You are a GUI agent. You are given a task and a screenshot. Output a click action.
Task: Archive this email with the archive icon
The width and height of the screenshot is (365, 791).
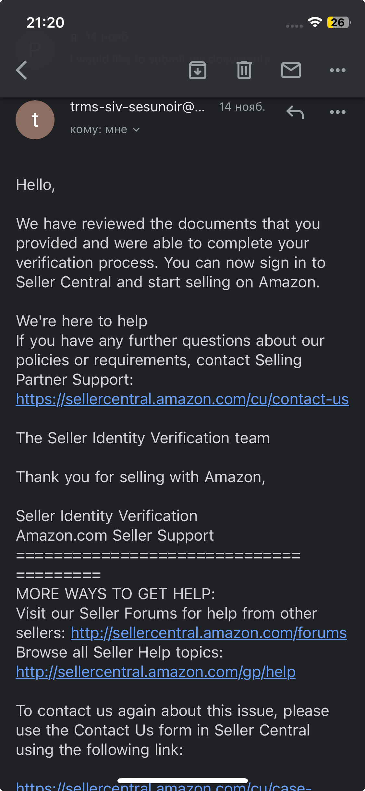pos(198,70)
